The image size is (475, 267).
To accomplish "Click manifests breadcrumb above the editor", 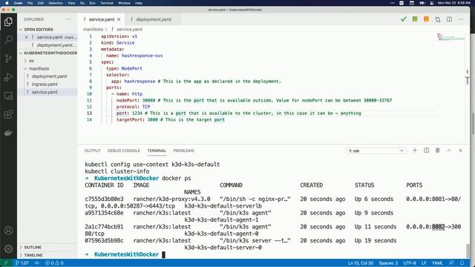I will [x=94, y=30].
